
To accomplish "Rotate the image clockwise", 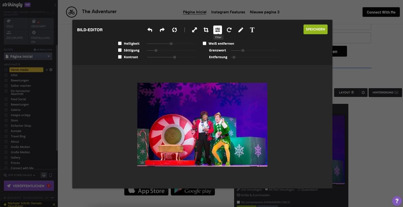I will click(x=229, y=30).
